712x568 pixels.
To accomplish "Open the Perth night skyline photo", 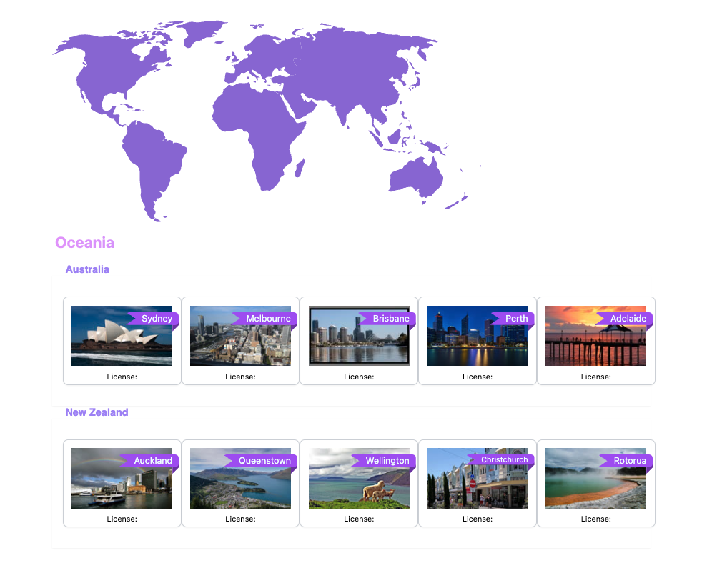I will [x=478, y=336].
